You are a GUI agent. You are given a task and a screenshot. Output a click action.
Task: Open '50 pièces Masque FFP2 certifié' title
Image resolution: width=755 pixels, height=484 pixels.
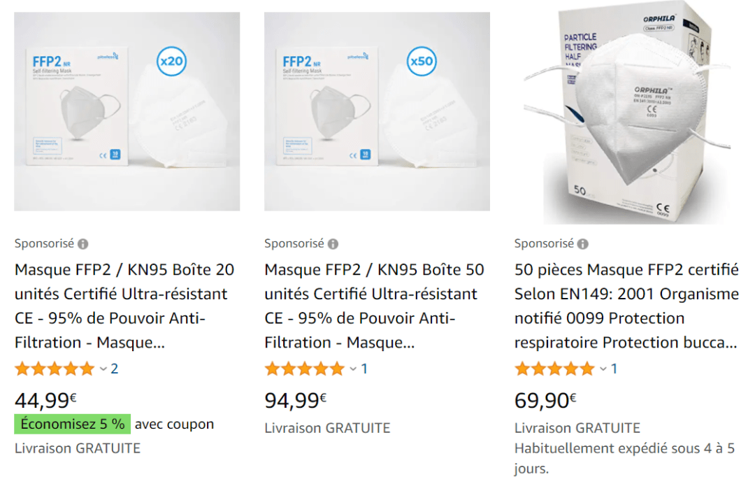[x=626, y=306]
